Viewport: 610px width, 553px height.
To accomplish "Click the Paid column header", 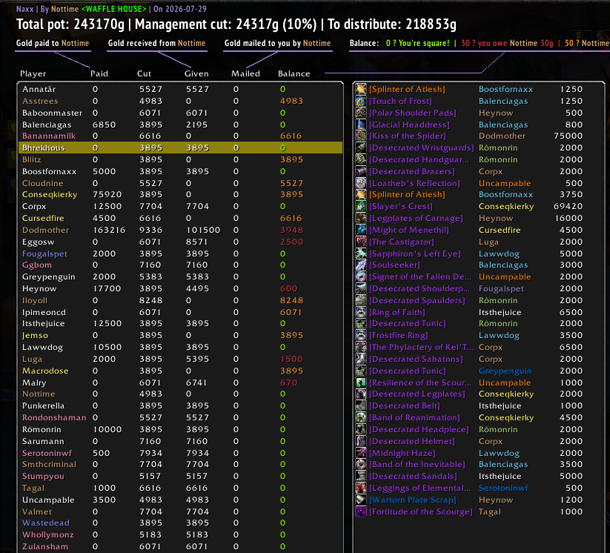I will pyautogui.click(x=99, y=73).
